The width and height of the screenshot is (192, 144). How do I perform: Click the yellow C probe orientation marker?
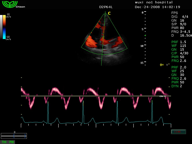(109, 13)
